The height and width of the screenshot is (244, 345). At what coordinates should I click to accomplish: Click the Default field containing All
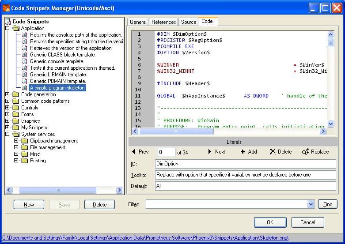(x=246, y=186)
